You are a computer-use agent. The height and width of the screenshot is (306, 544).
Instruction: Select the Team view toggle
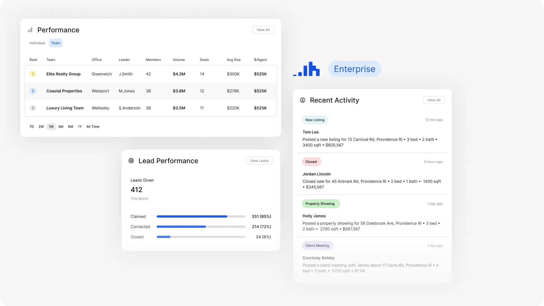[x=56, y=43]
